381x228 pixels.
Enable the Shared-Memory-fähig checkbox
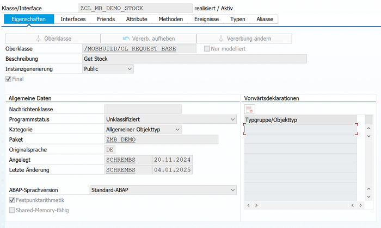pyautogui.click(x=13, y=210)
